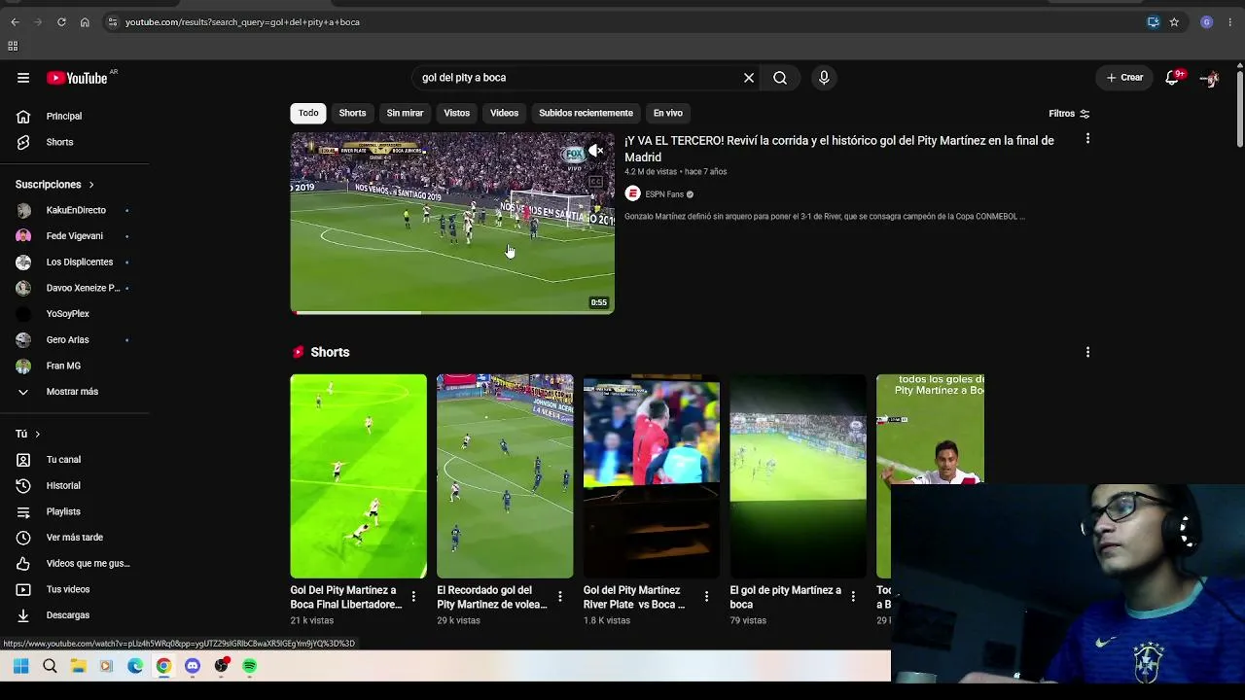This screenshot has width=1245, height=700.
Task: Open the '¡Y VA EL TERCERO!' video title
Action: 839,149
